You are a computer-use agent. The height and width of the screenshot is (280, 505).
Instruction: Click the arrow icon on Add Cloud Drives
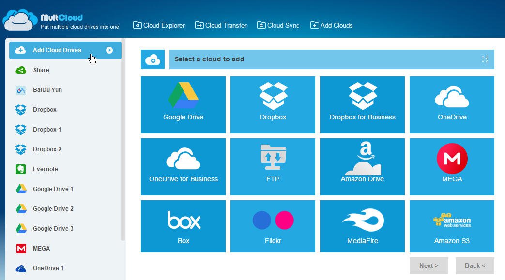point(109,50)
